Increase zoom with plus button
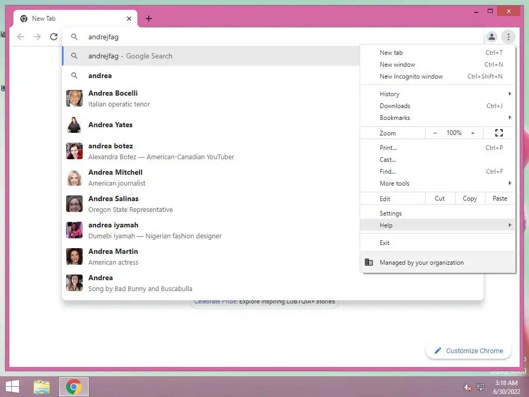Viewport: 529px width, 397px height. [x=473, y=133]
